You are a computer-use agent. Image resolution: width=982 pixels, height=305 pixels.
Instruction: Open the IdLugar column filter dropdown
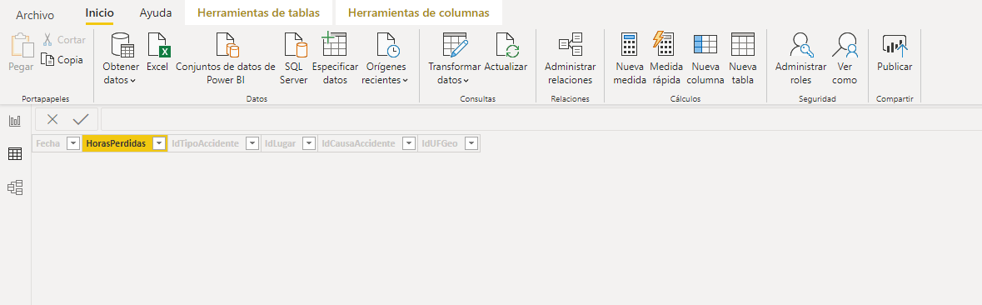(x=309, y=144)
